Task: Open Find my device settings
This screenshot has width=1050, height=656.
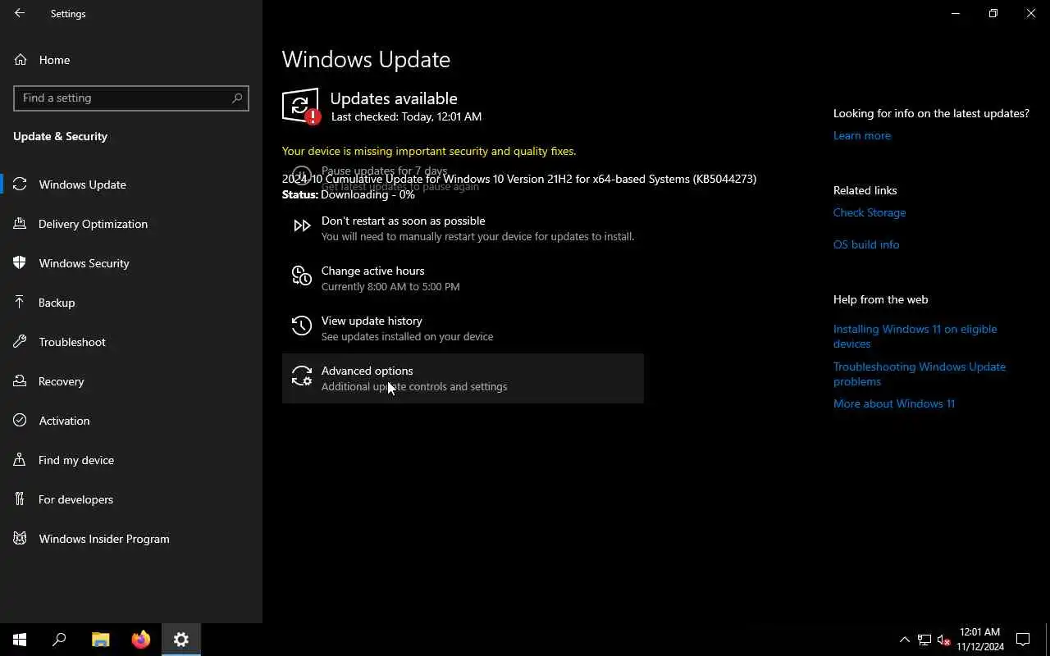Action: coord(131,460)
